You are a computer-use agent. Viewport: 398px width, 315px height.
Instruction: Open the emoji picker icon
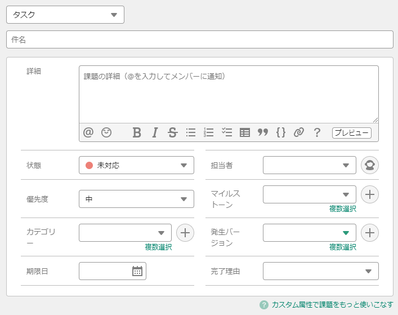tap(106, 132)
